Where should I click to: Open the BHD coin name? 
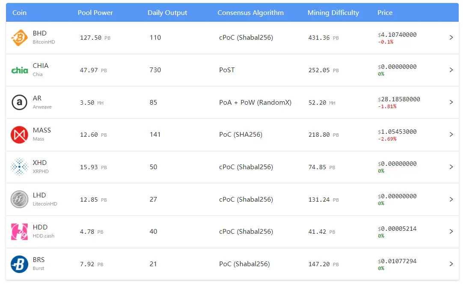pos(39,33)
